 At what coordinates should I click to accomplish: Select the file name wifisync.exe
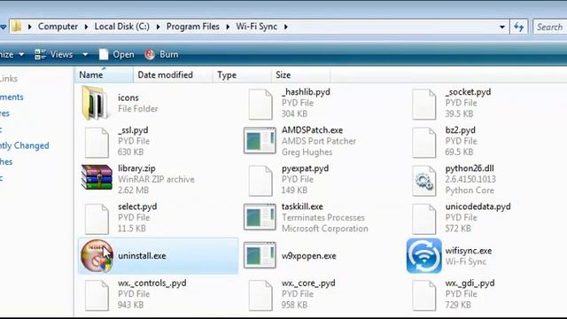pos(469,250)
